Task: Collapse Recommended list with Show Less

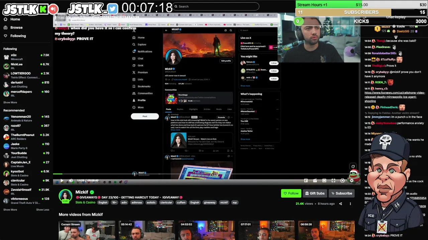Action: (x=42, y=210)
